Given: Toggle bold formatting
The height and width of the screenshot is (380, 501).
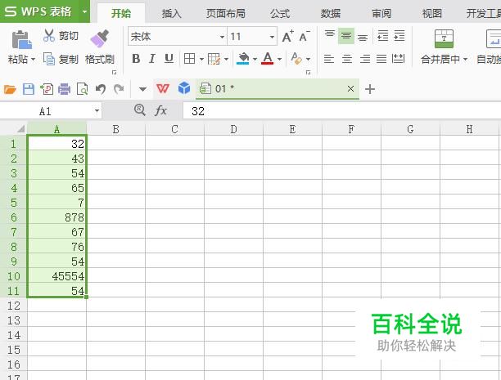Looking at the screenshot, I should [x=136, y=59].
